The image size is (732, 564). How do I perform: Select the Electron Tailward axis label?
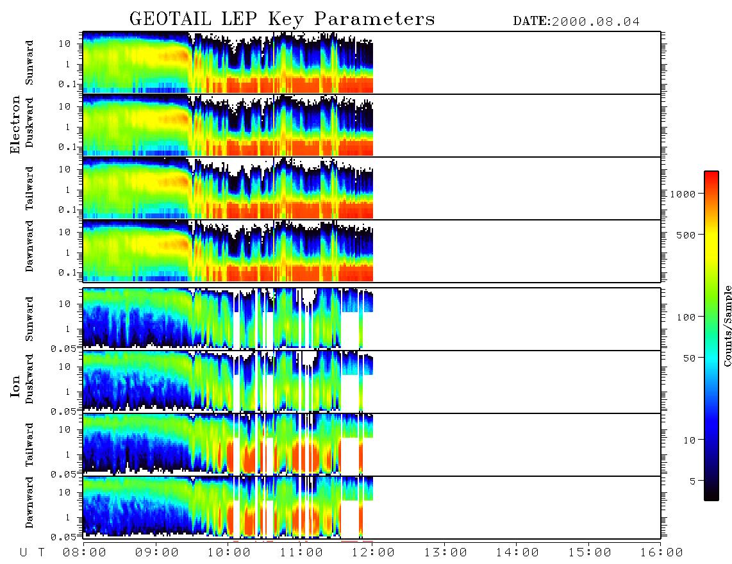coord(29,188)
